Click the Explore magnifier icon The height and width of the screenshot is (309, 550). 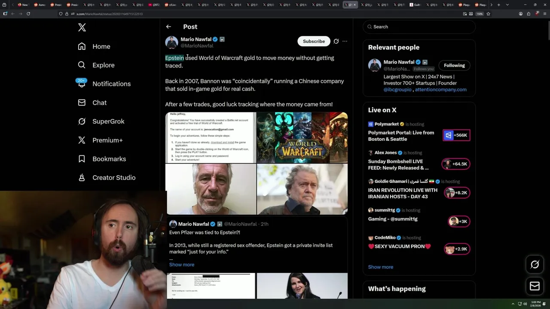point(82,65)
